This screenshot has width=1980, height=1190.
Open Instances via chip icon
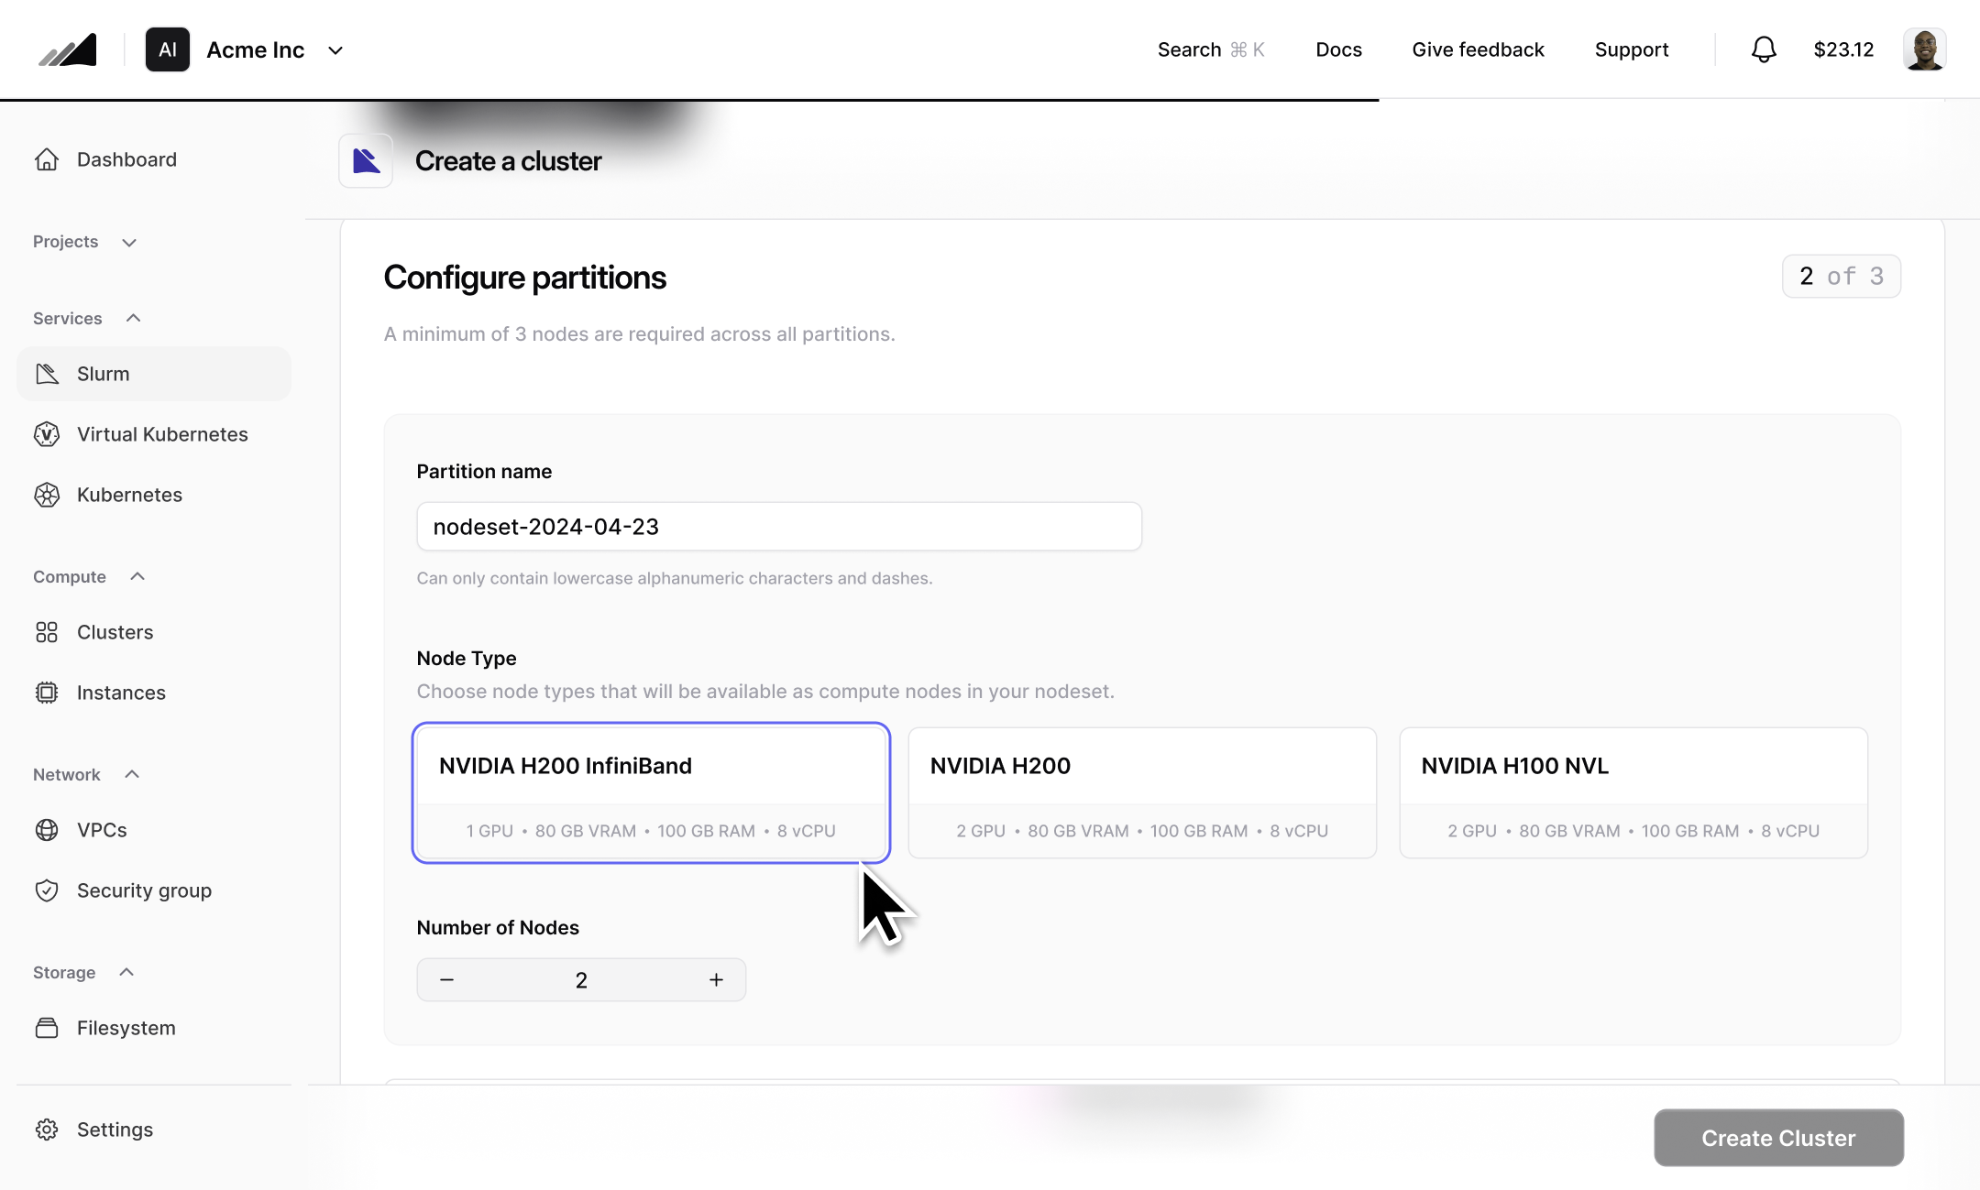click(x=47, y=693)
